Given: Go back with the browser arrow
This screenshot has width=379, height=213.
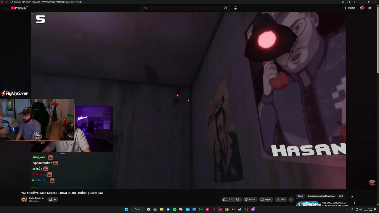Looking at the screenshot, I should click(x=7, y=2).
